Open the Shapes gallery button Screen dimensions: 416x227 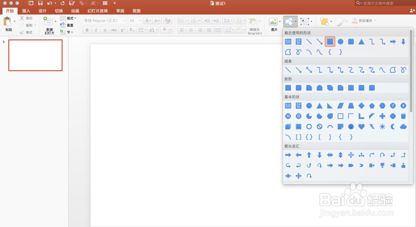click(x=290, y=22)
